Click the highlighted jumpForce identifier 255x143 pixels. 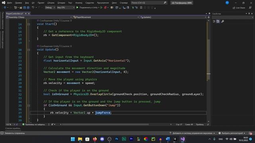tap(103, 113)
